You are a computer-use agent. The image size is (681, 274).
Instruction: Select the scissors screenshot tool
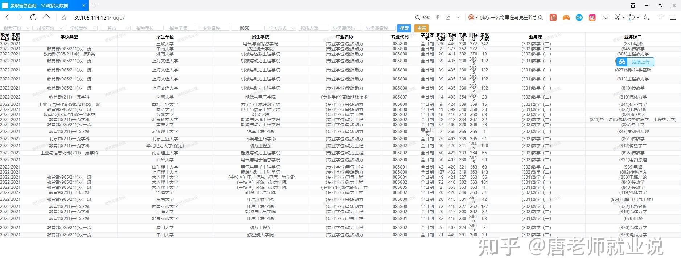617,17
